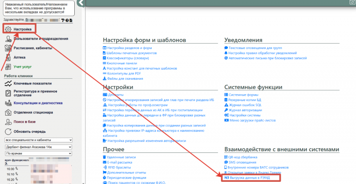Open the все специальности и кабинеты dropdown
This screenshot has height=184, width=356.
coord(38,140)
